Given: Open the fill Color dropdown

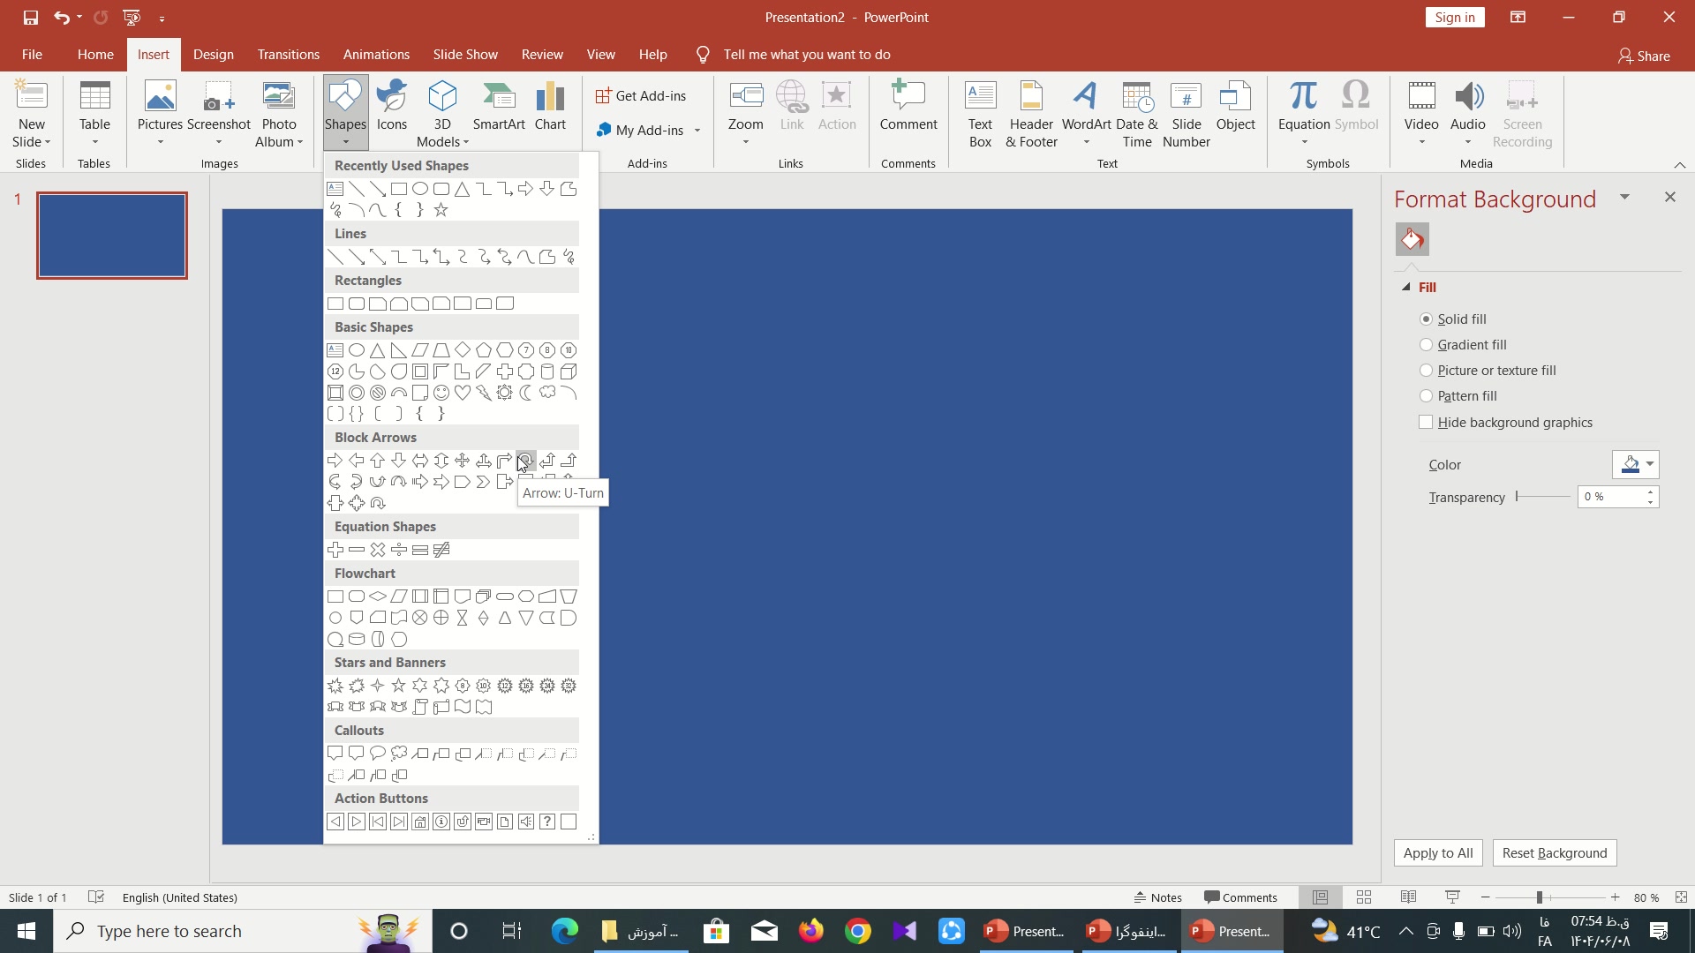Looking at the screenshot, I should tap(1649, 464).
